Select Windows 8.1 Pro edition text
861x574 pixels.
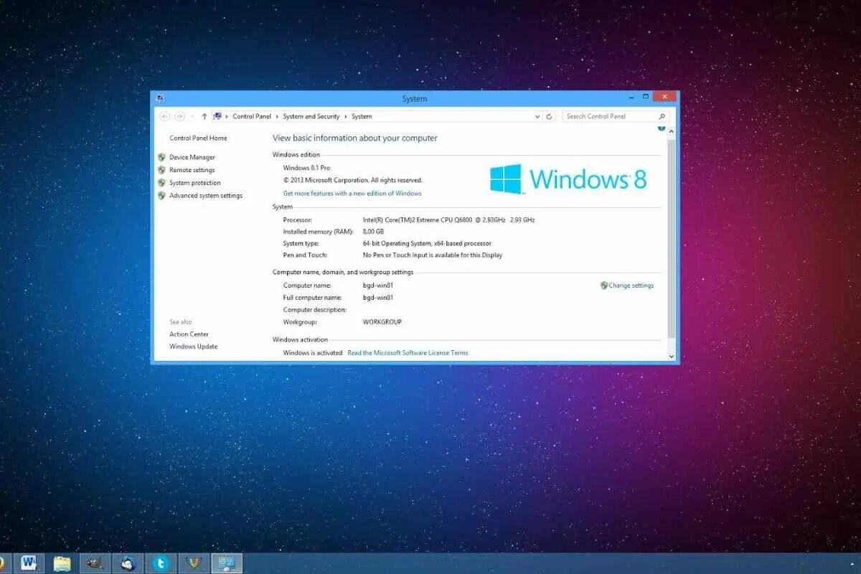coord(306,168)
